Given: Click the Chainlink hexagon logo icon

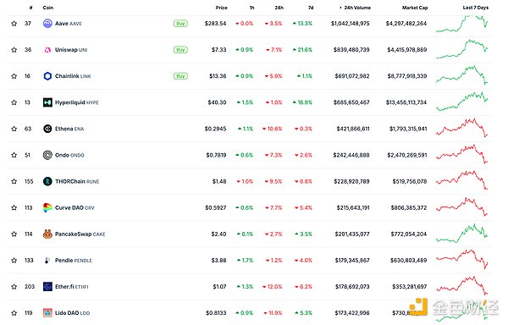Looking at the screenshot, I should coord(47,76).
